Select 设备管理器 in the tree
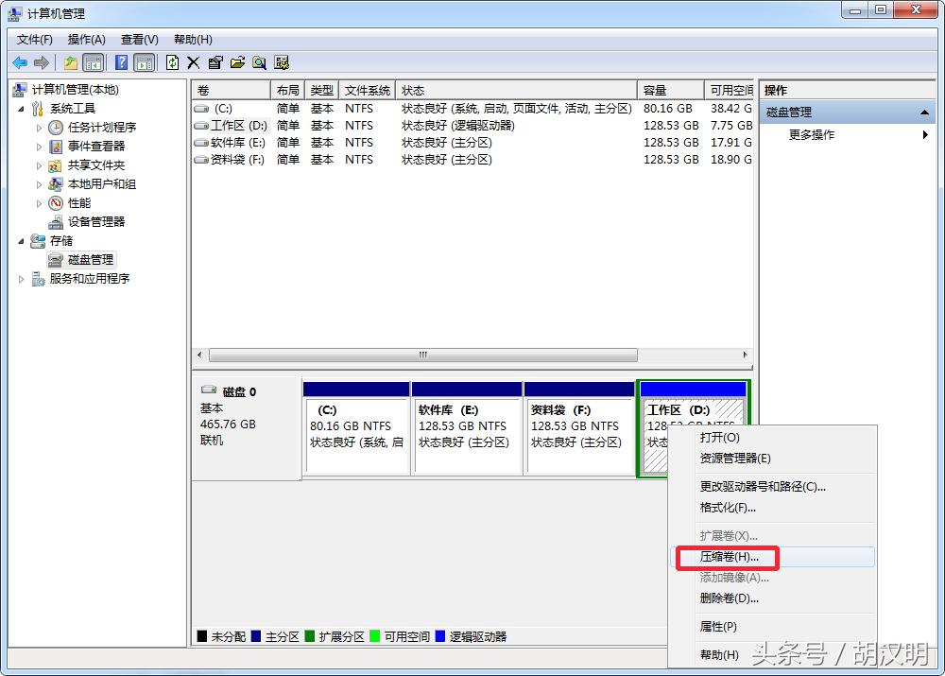 click(95, 222)
